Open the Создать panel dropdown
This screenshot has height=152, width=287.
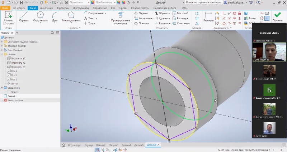75,28
